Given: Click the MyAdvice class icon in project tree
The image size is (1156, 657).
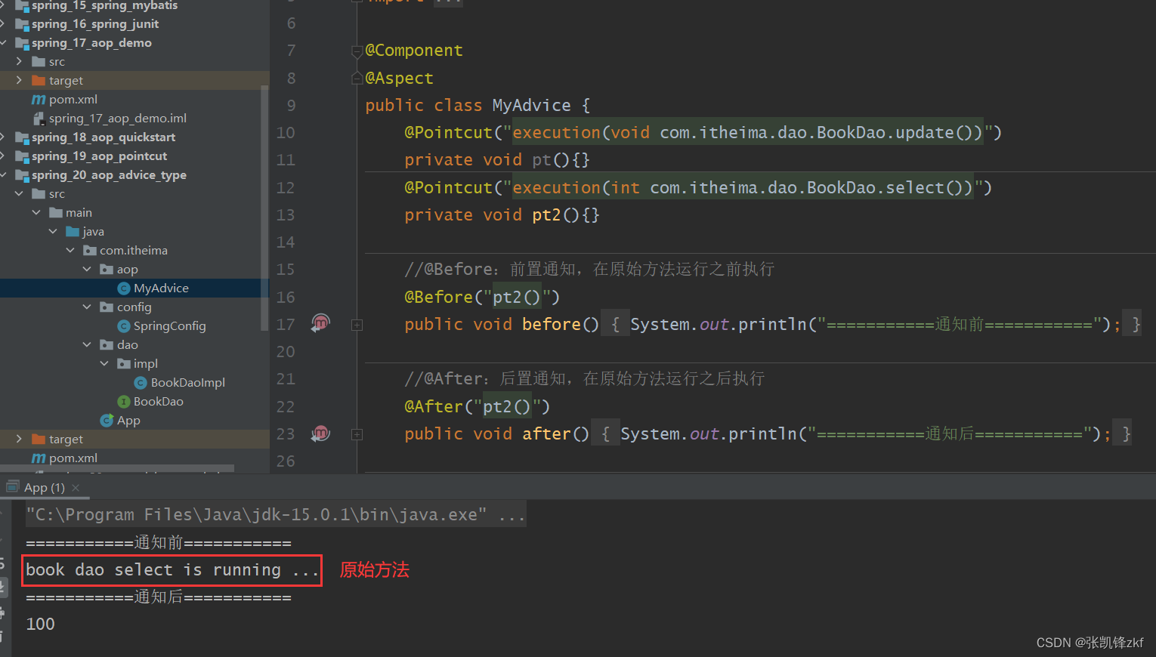Looking at the screenshot, I should click(124, 288).
